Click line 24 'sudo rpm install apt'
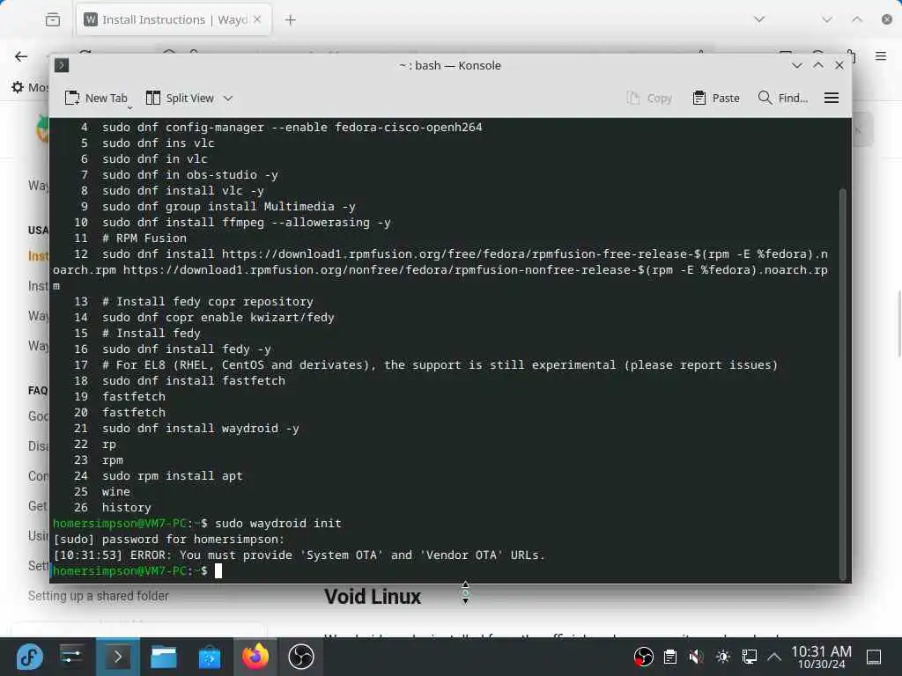Viewport: 902px width, 676px height. coord(172,476)
